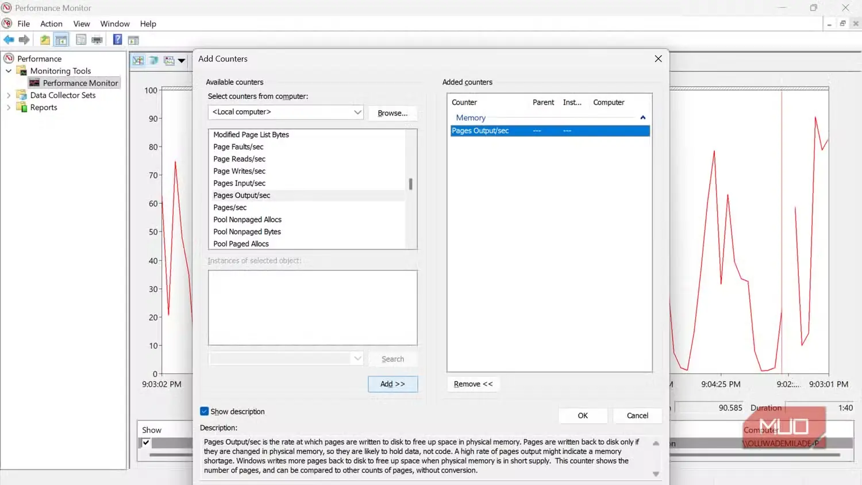Open the View menu
The image size is (862, 485).
[82, 24]
